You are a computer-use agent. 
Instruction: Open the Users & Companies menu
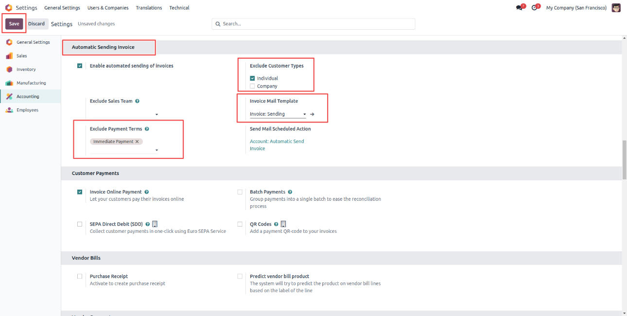108,8
